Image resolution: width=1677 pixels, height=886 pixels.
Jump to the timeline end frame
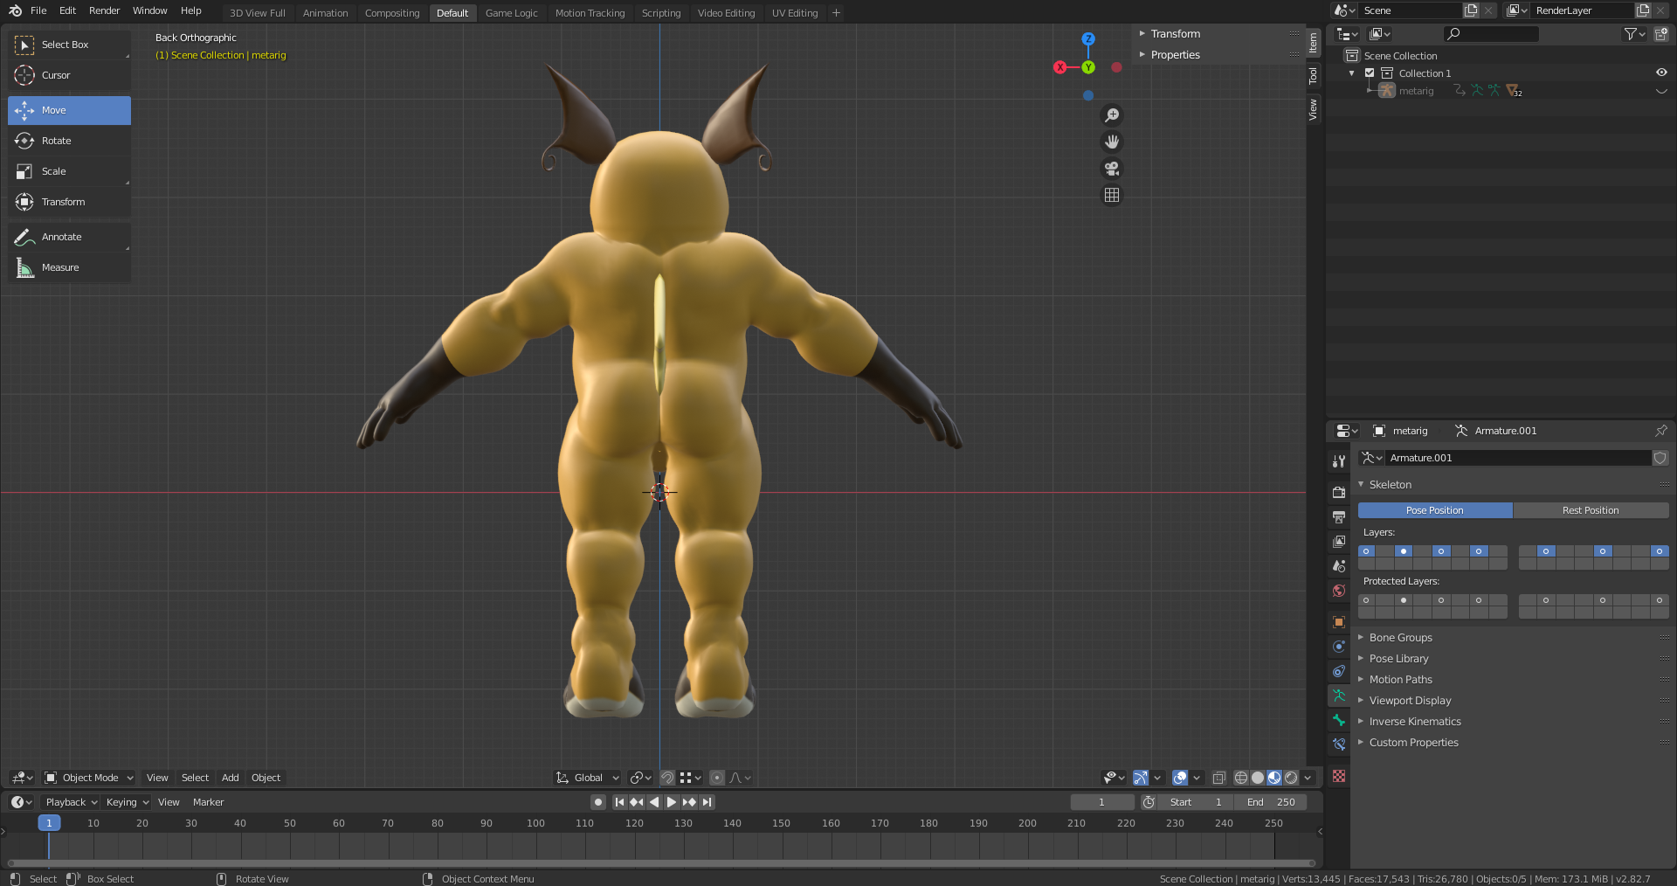point(707,802)
